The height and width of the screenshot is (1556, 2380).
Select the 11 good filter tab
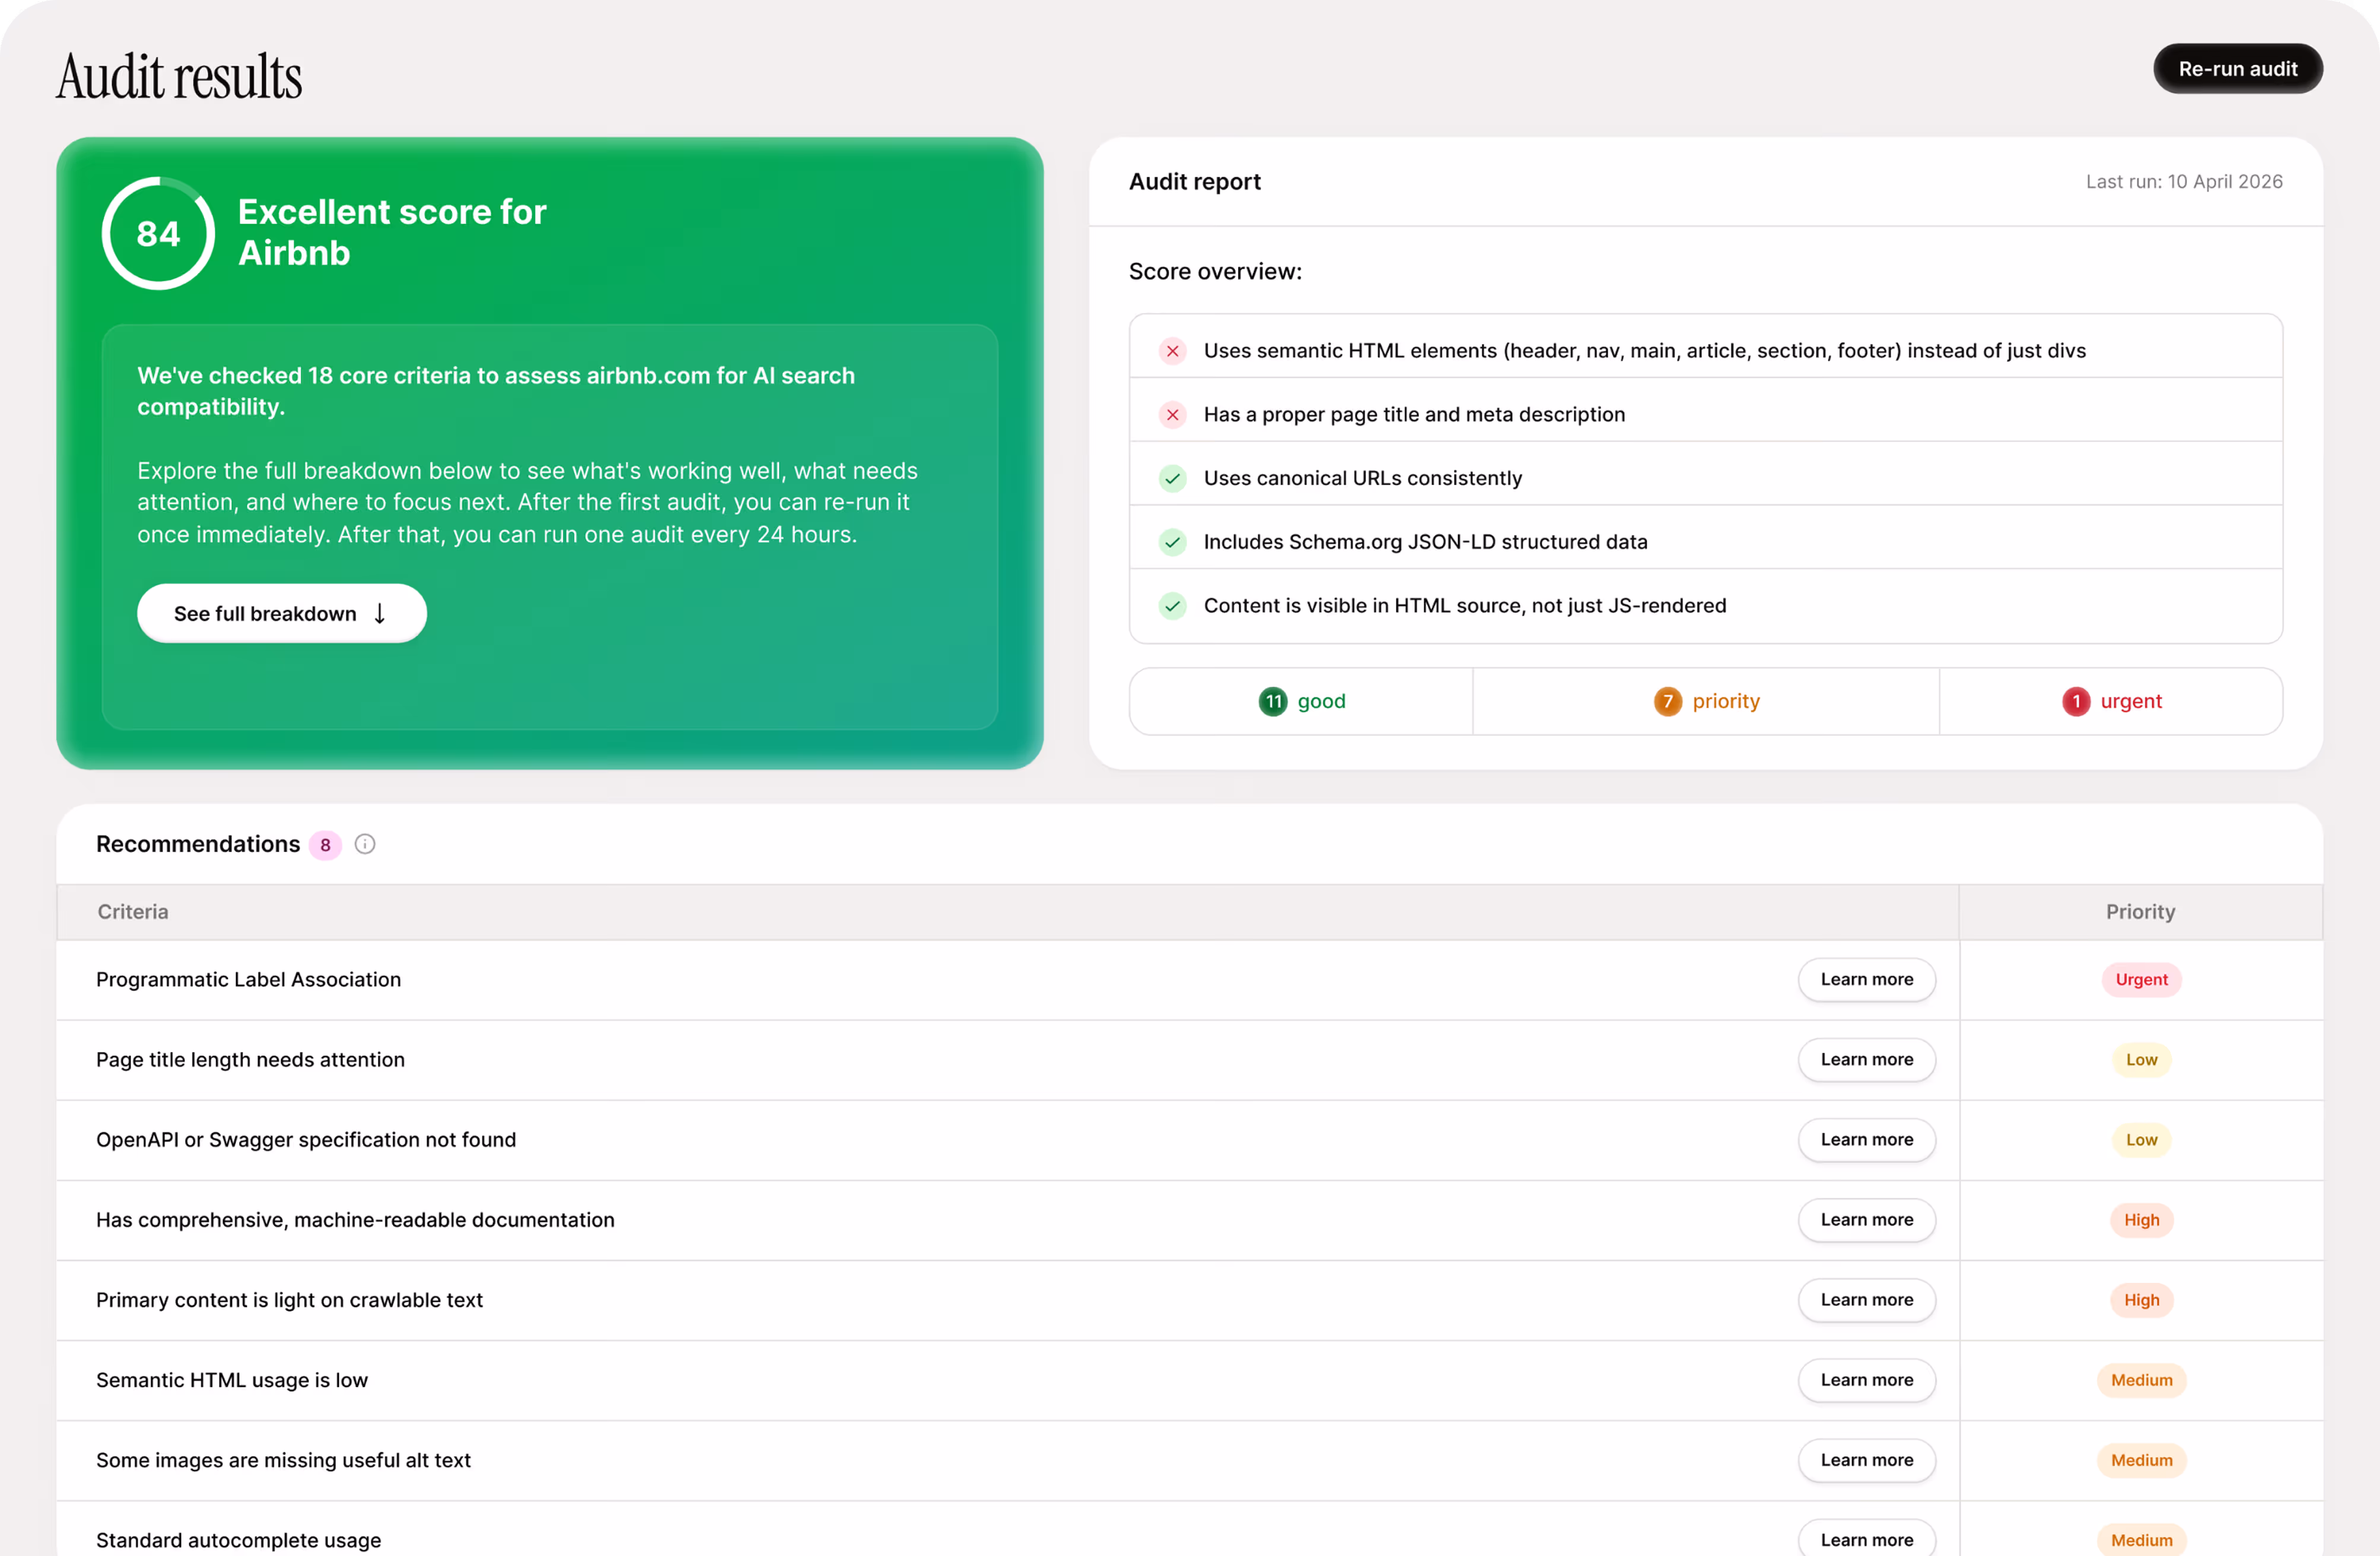coord(1301,702)
